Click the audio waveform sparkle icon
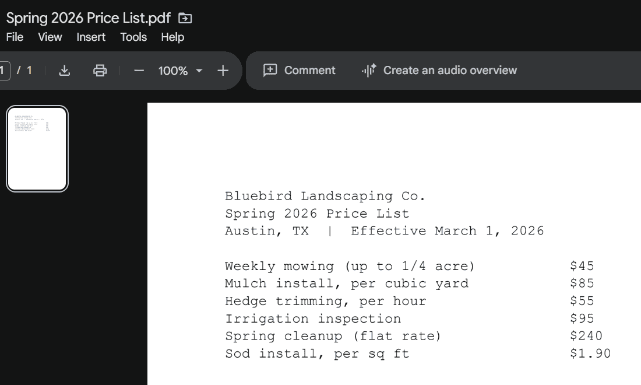641x385 pixels. (369, 71)
